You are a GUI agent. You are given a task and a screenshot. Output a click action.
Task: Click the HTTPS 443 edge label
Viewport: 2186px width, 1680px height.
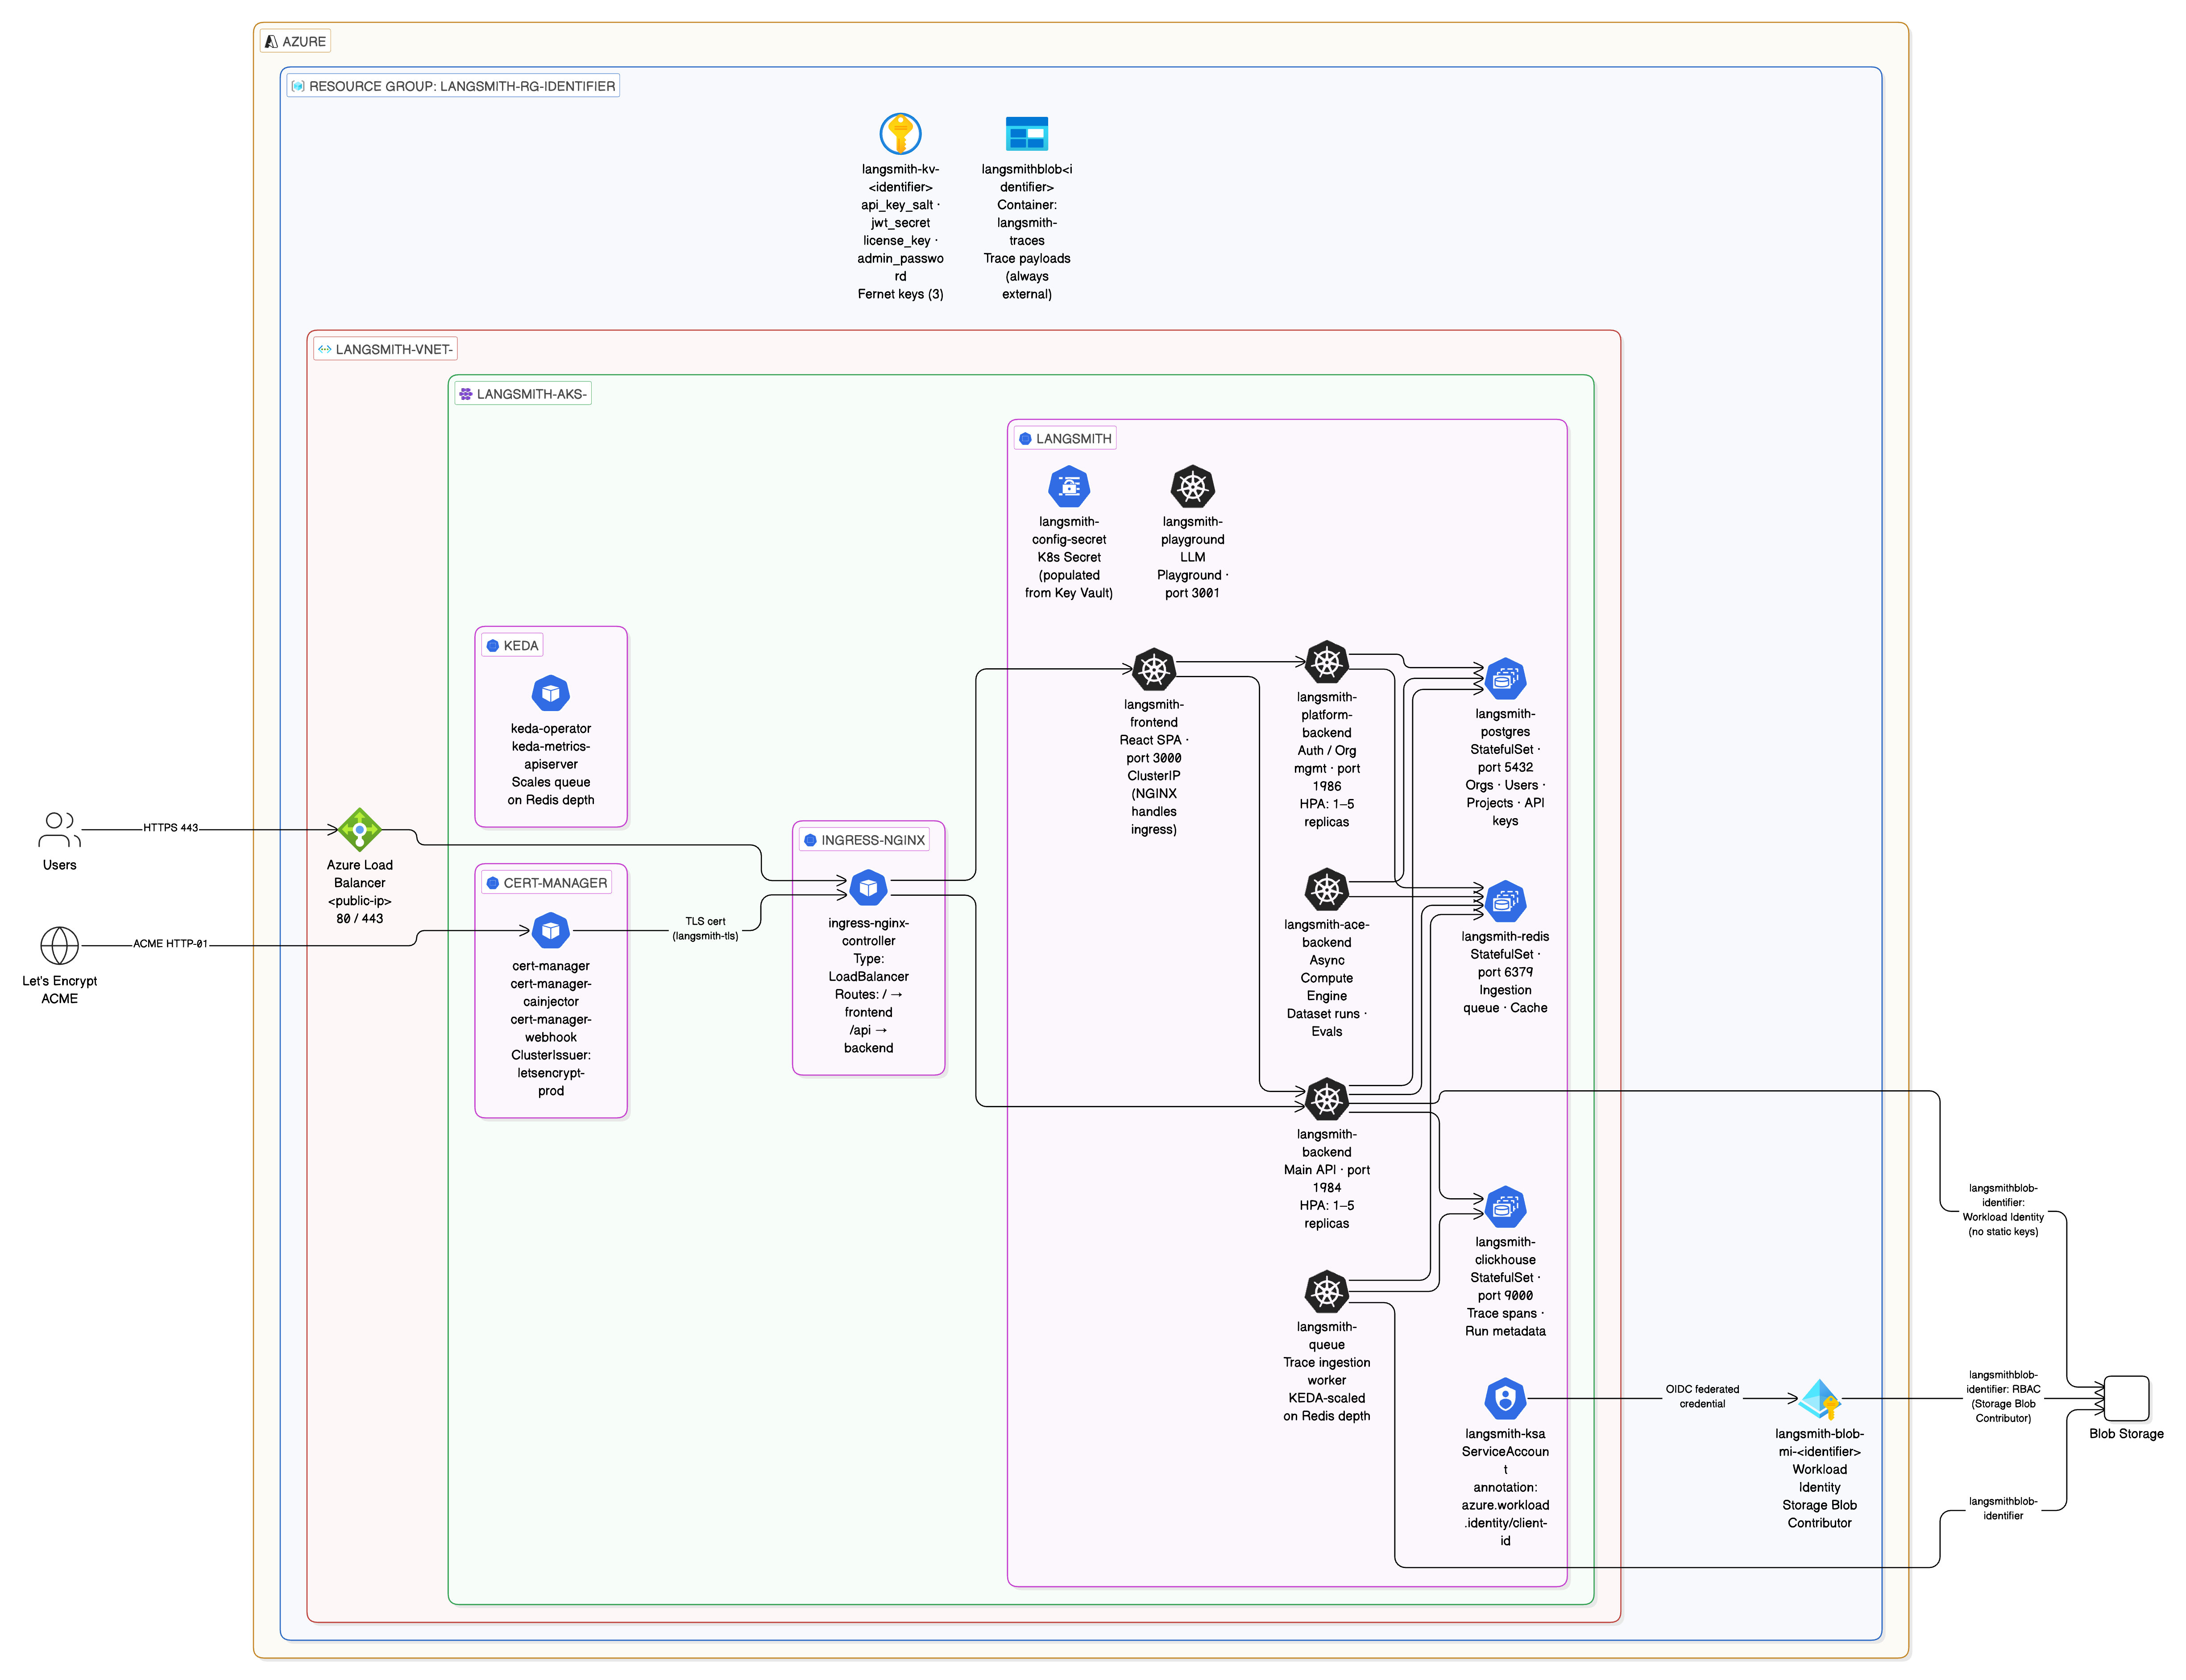click(x=170, y=827)
